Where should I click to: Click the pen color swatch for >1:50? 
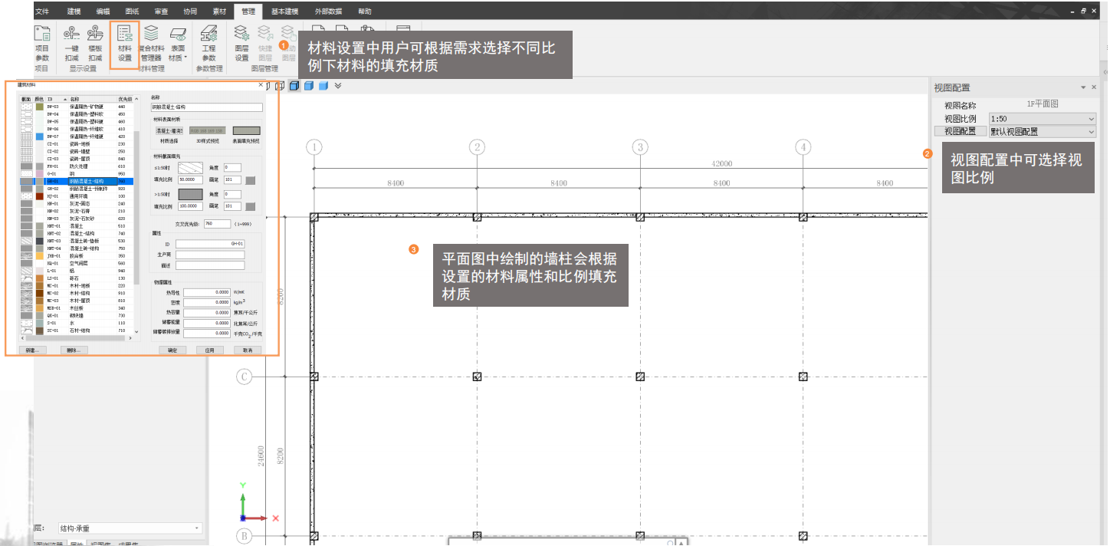click(251, 206)
